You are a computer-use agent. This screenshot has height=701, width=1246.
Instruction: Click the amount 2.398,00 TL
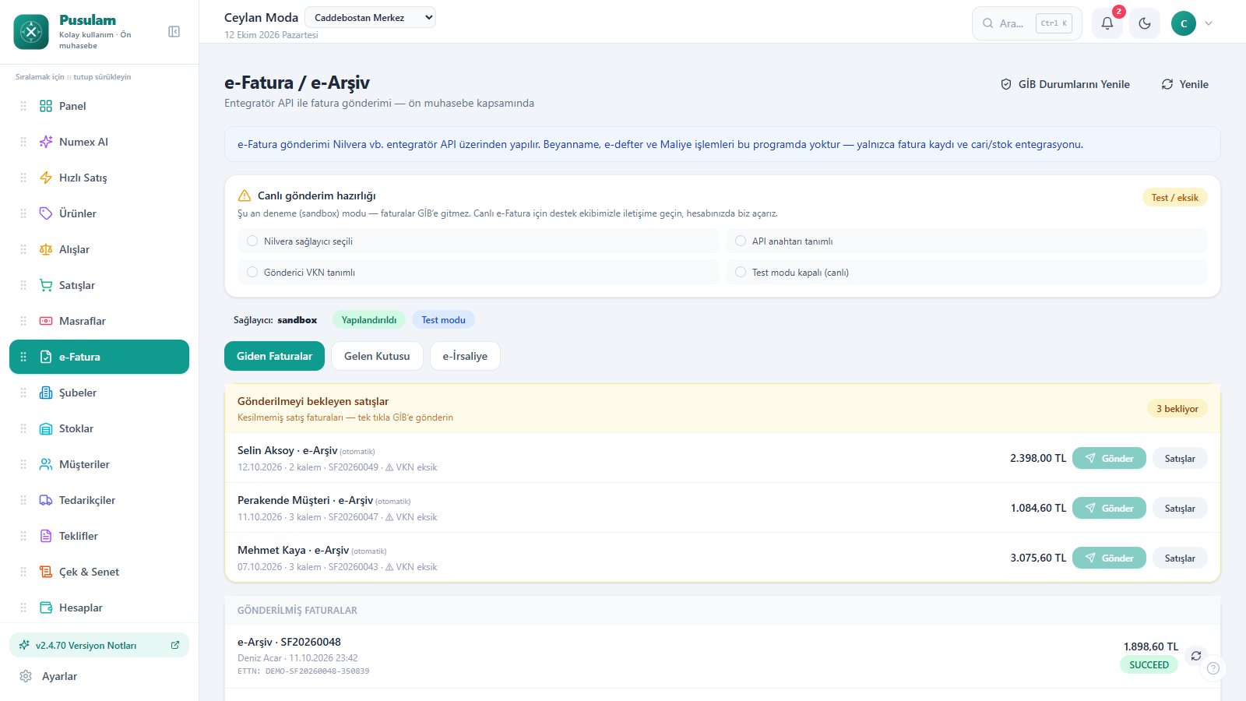point(1038,458)
